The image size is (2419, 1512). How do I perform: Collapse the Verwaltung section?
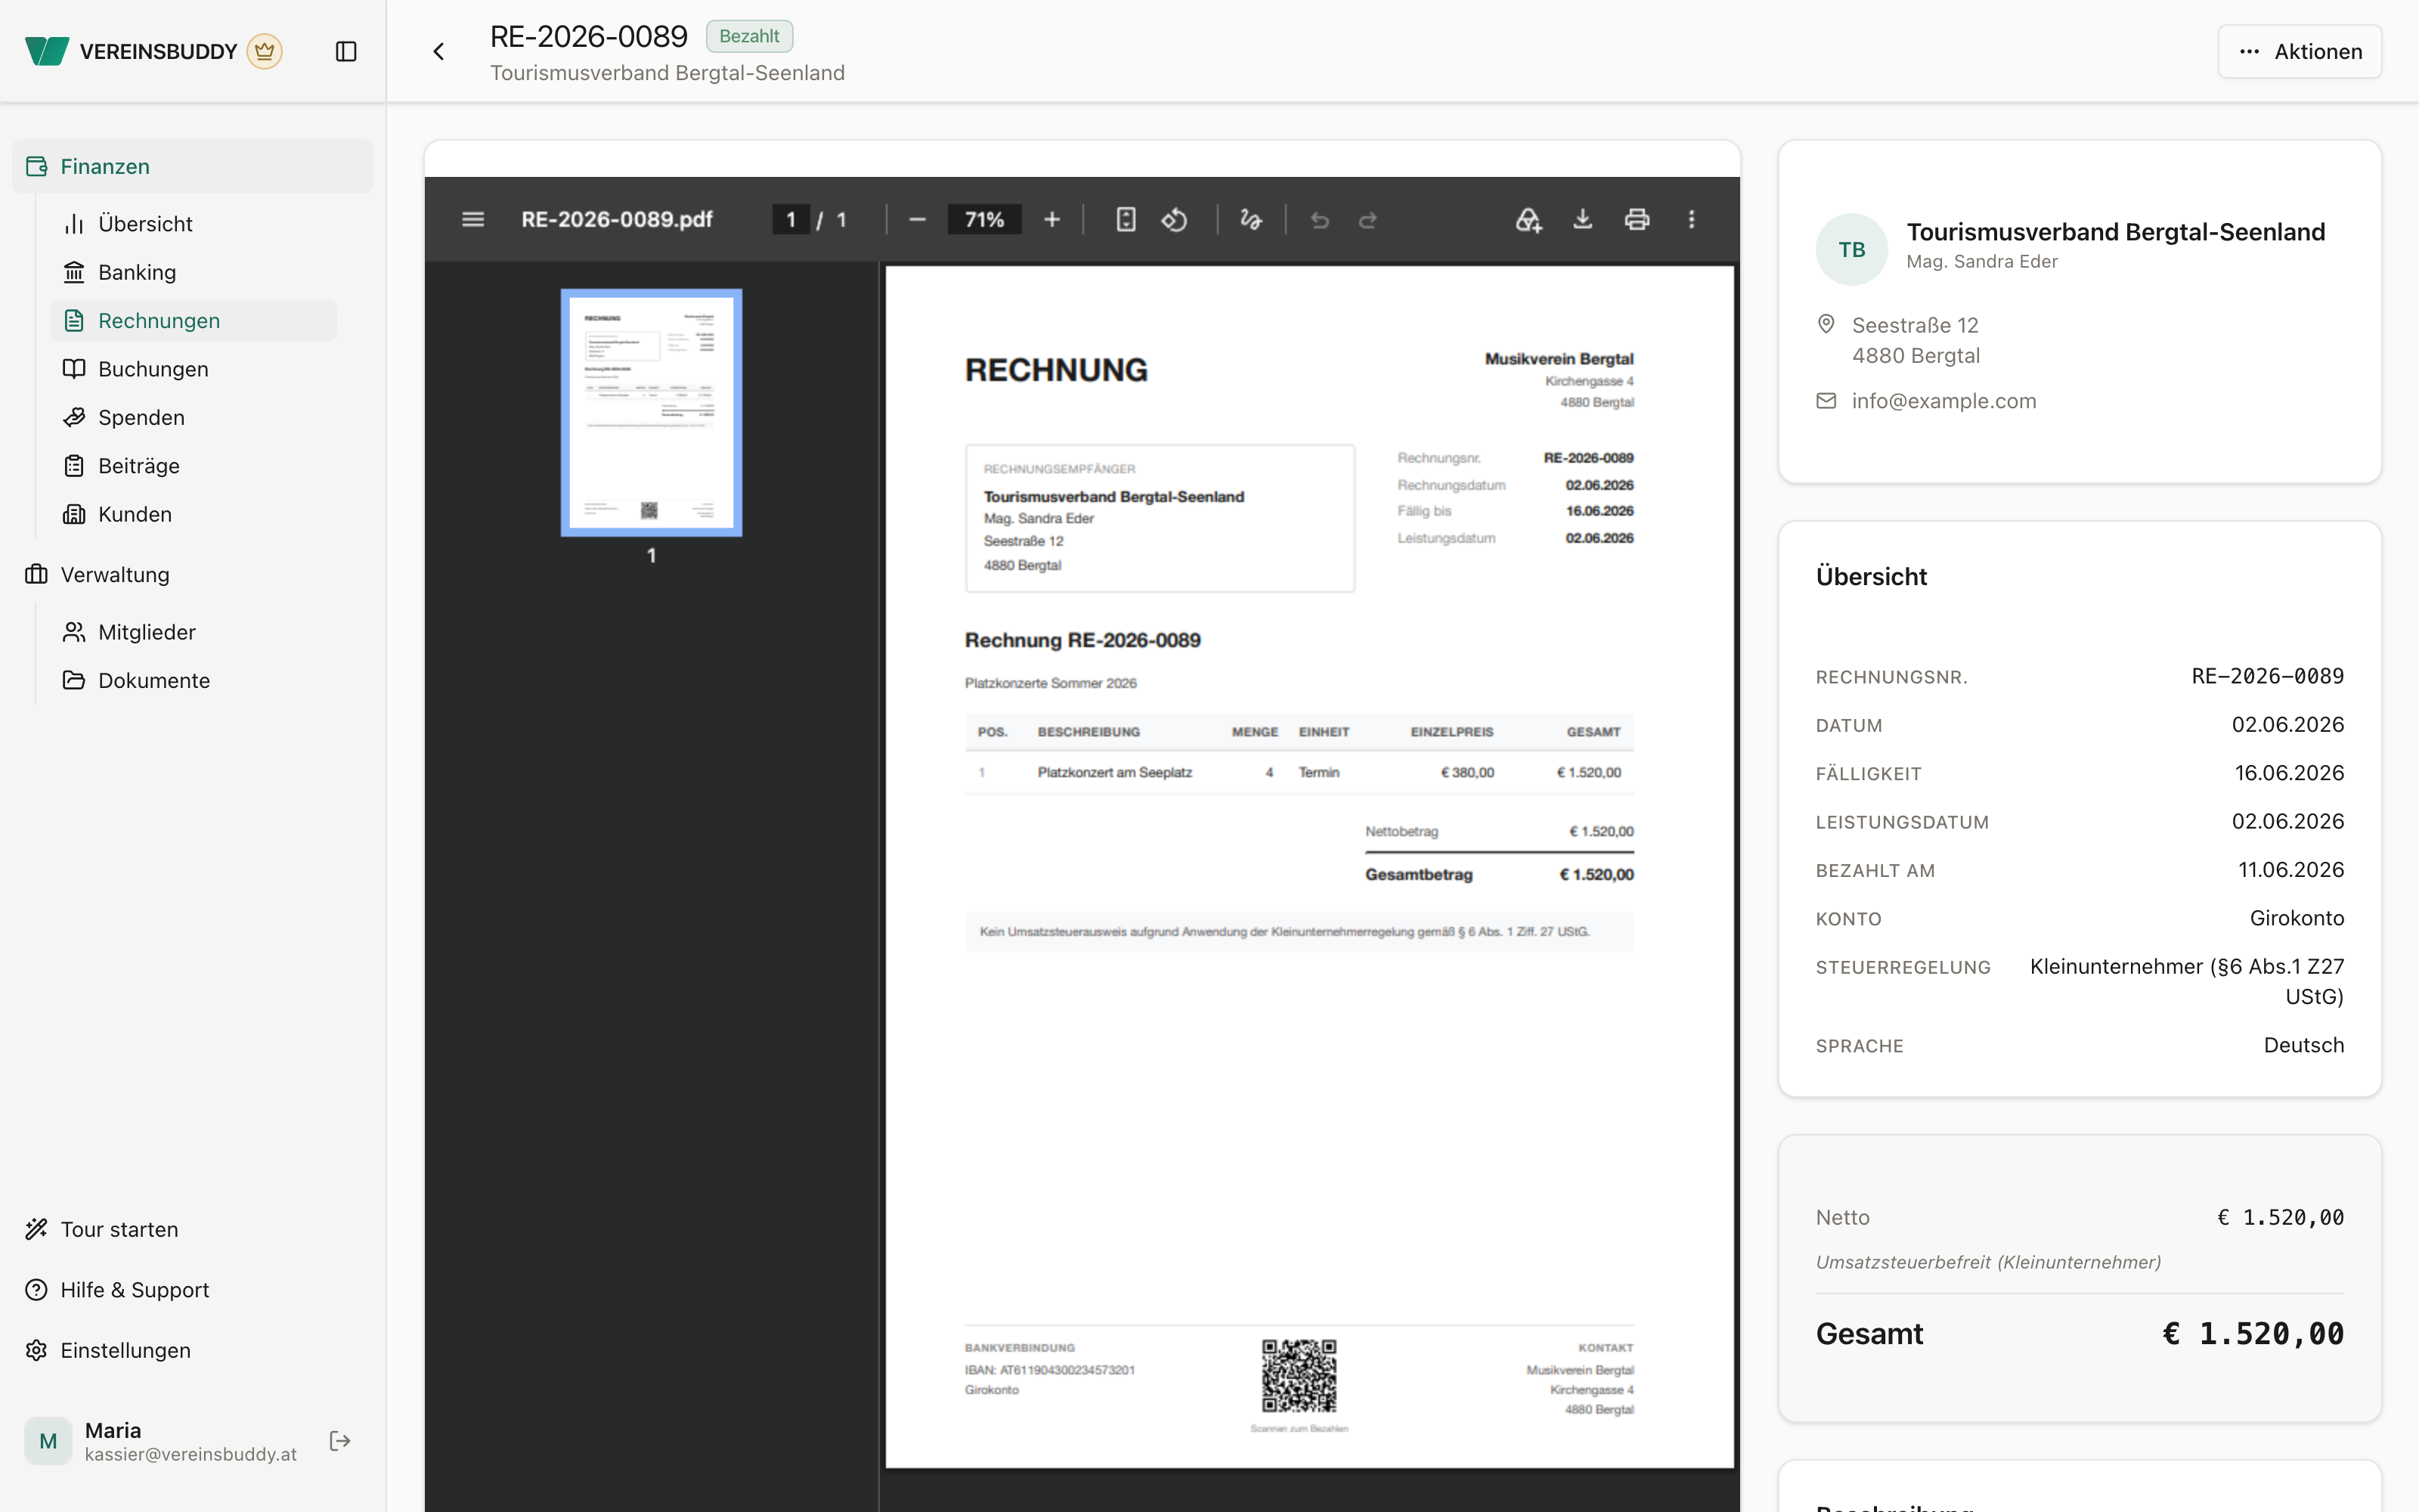click(x=193, y=575)
